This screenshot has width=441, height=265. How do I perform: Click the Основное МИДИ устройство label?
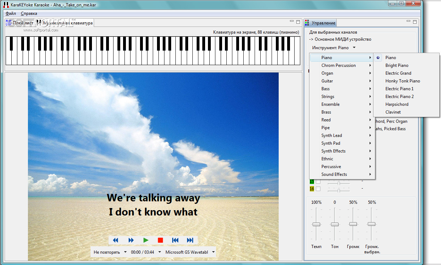click(343, 39)
